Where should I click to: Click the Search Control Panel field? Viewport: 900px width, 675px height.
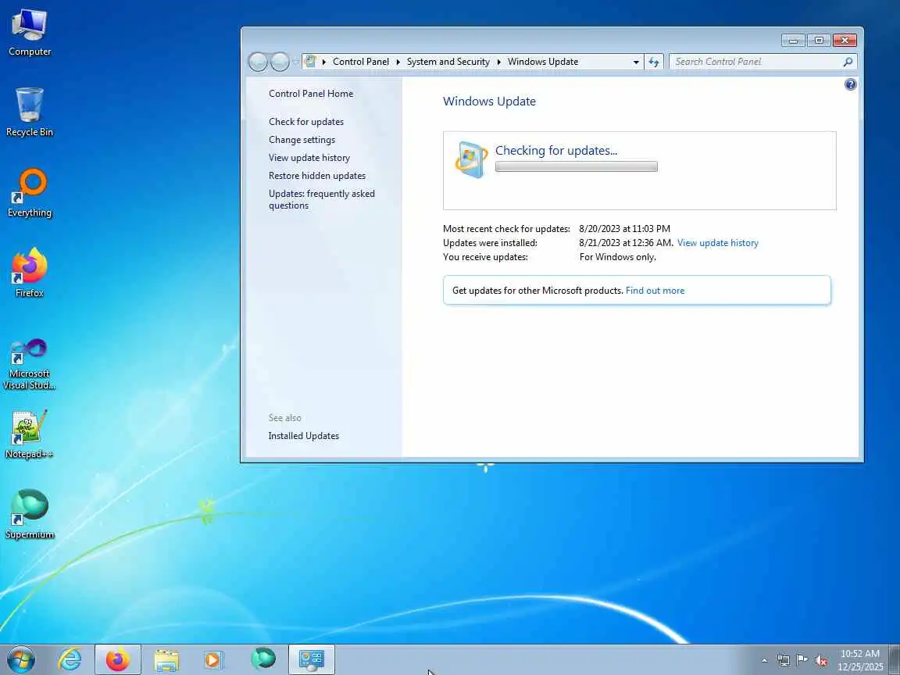coord(755,62)
